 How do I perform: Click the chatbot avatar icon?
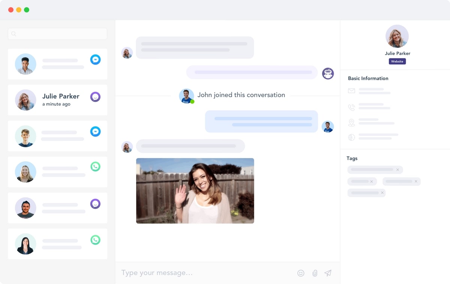click(328, 73)
